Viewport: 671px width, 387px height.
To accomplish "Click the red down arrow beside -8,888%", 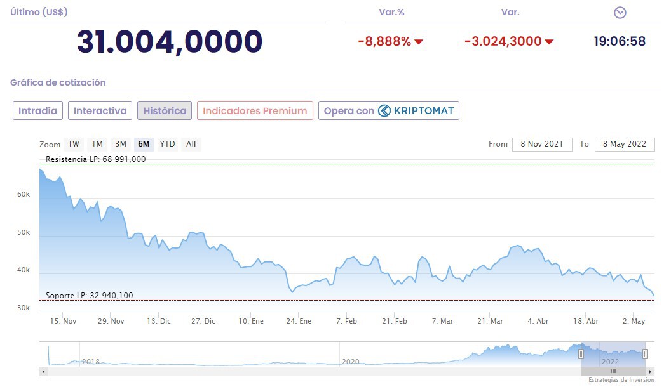I will [x=419, y=42].
